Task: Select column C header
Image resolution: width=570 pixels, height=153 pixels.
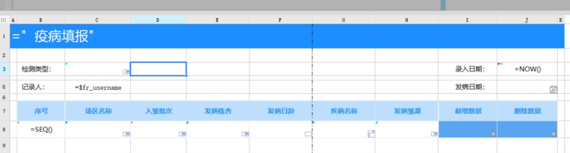Action: click(97, 20)
